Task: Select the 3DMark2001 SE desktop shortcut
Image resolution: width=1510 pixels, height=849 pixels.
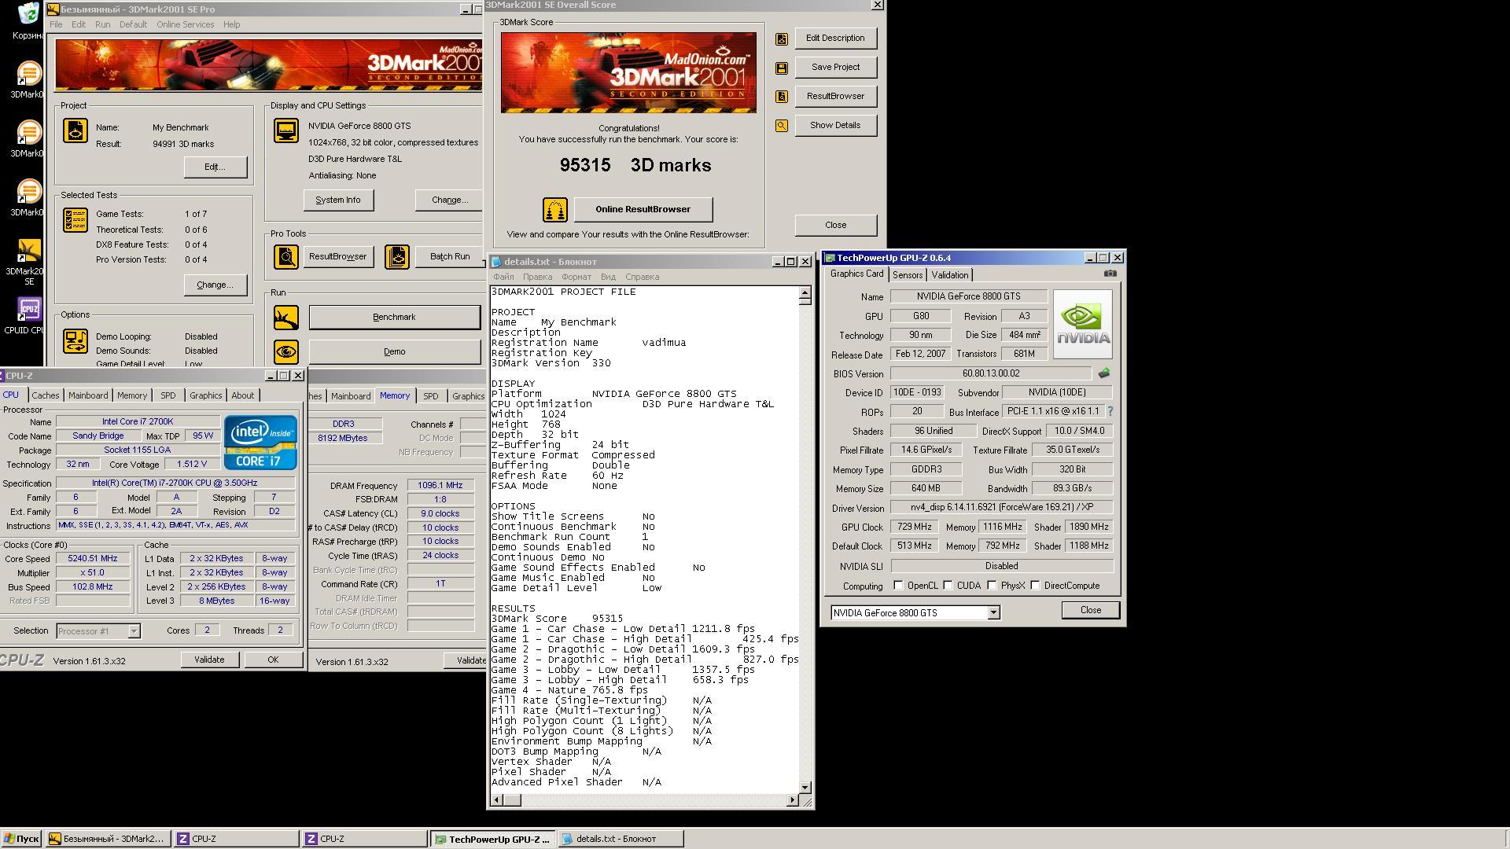Action: tap(29, 262)
